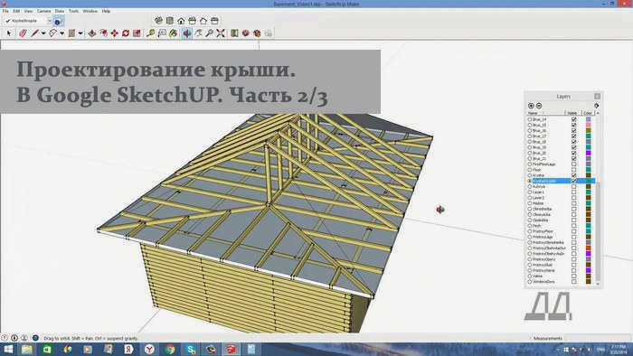Click the Visible column header
Viewport: 633px width, 356px height.
573,113
